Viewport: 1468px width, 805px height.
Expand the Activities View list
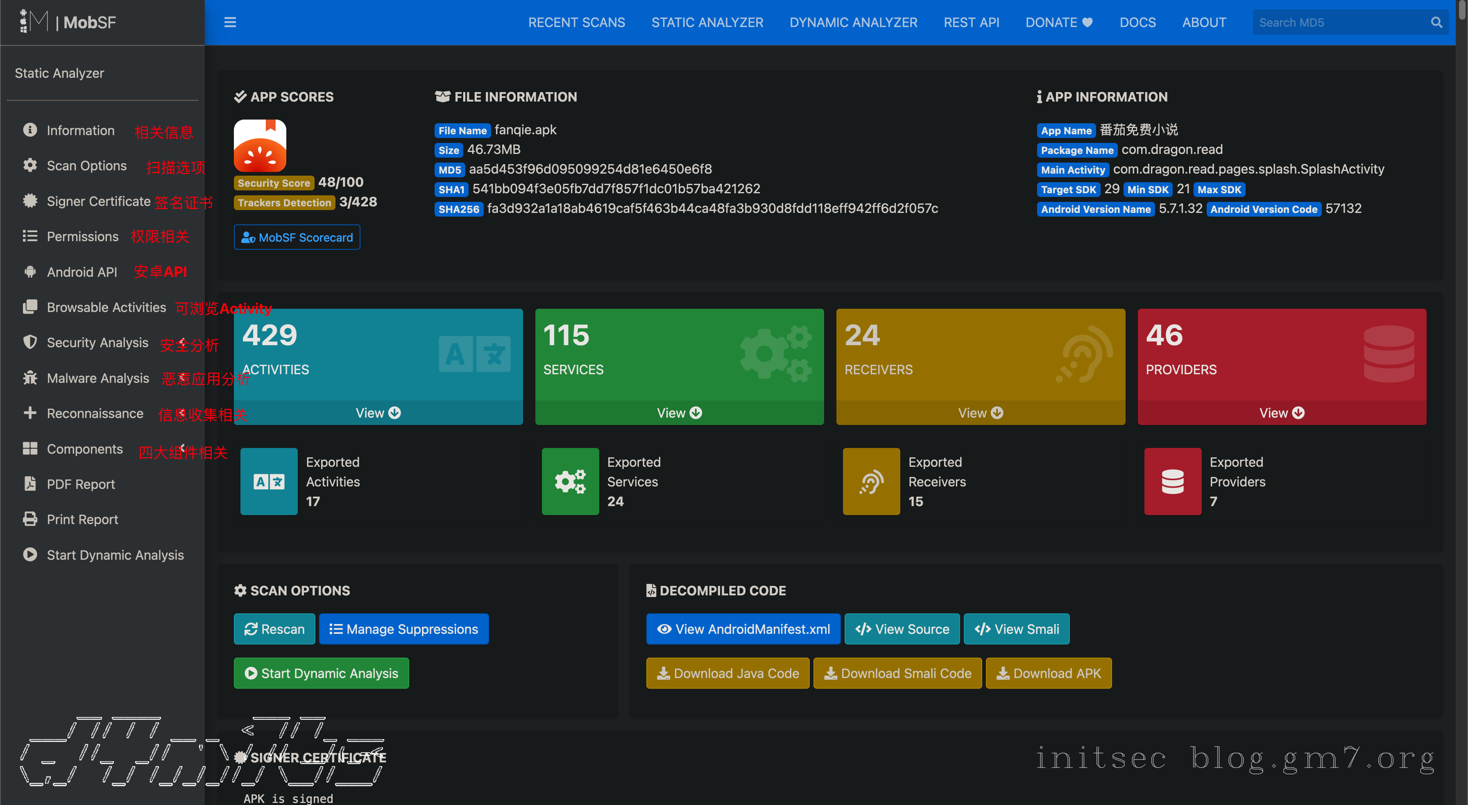[378, 412]
